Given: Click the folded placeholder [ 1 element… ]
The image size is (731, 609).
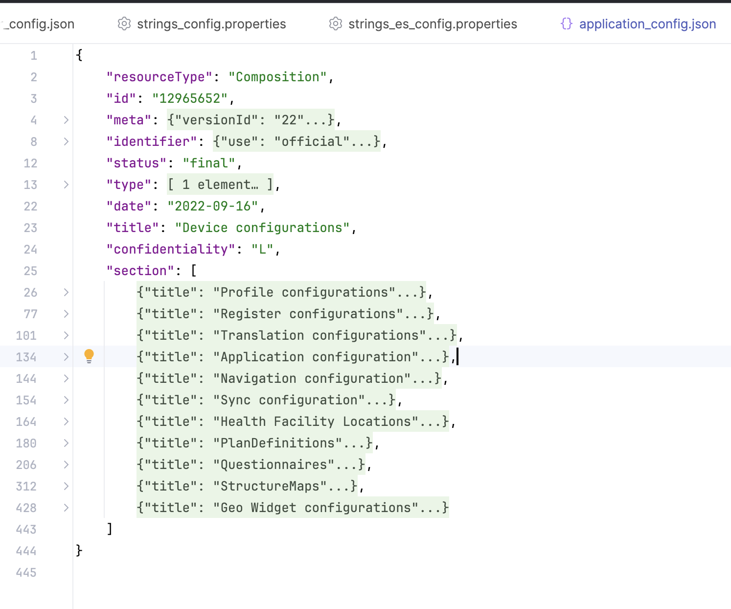Looking at the screenshot, I should coord(220,185).
